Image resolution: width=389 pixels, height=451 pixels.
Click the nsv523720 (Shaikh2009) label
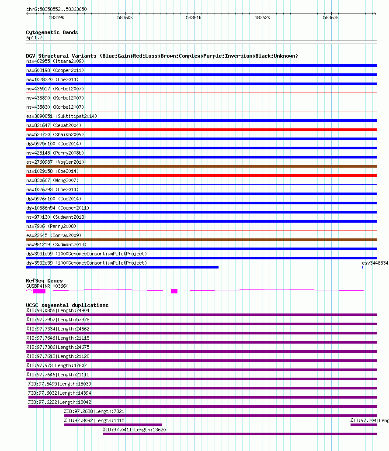(x=55, y=134)
